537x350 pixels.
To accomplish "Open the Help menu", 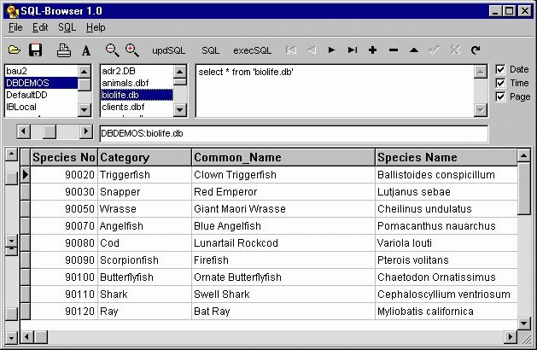I will 96,27.
